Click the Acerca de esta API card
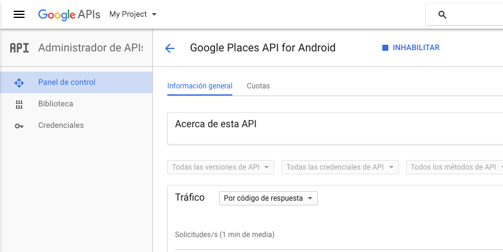Screen dimensions: 503x252 (335, 128)
